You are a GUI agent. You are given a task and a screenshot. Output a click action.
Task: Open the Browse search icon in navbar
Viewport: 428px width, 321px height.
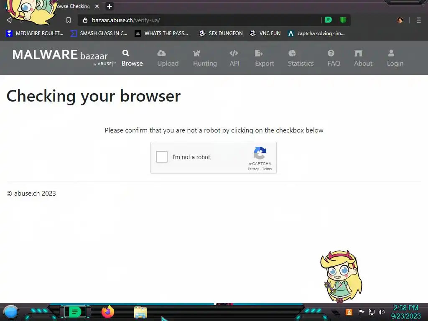126,53
